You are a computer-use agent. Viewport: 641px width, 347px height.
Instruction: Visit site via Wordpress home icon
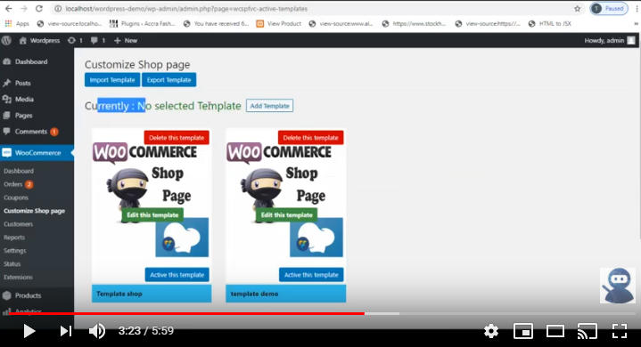pyautogui.click(x=39, y=40)
